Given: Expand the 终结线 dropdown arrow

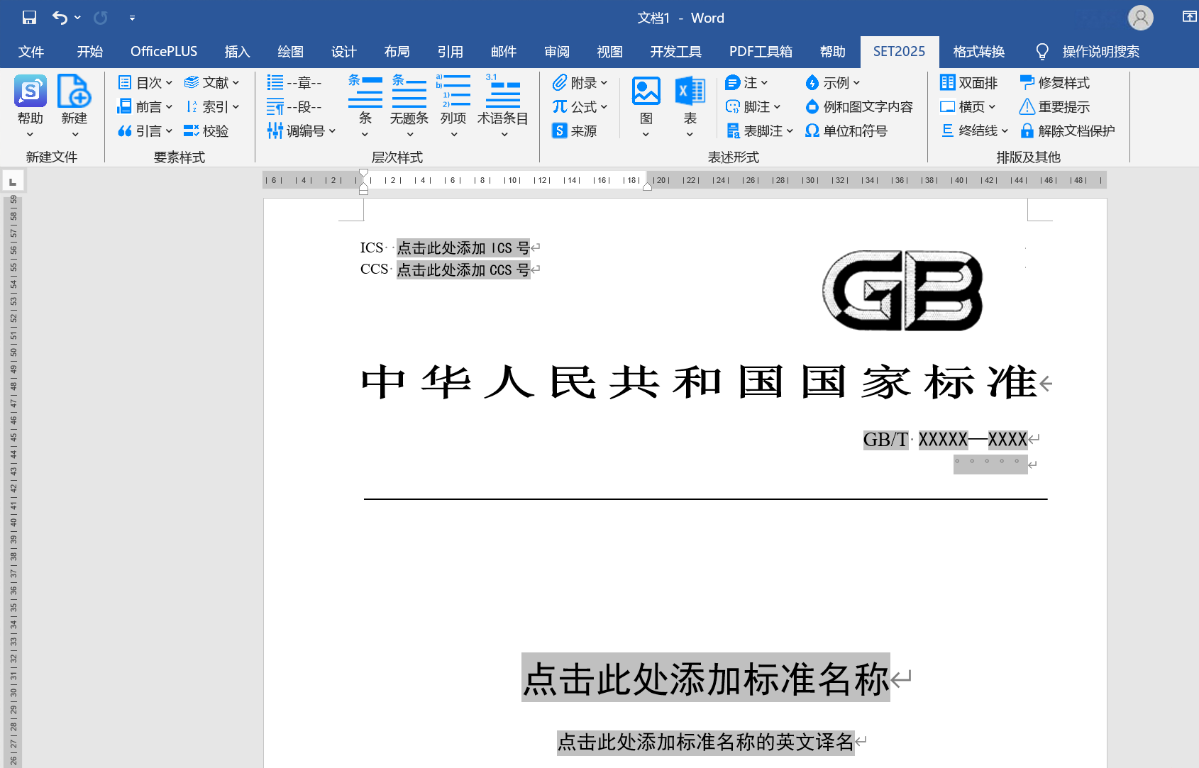Looking at the screenshot, I should (1005, 130).
